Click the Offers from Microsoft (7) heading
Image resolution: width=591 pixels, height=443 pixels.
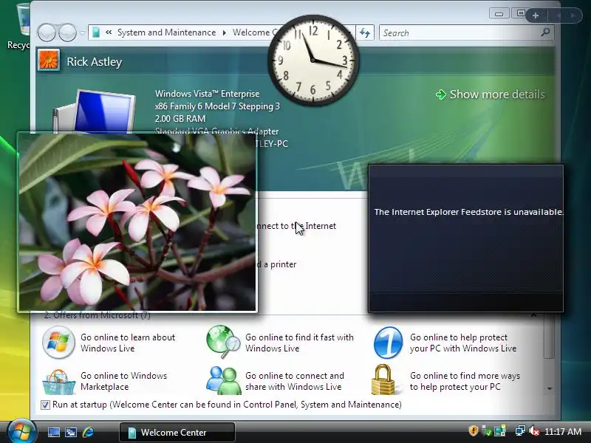click(x=98, y=315)
